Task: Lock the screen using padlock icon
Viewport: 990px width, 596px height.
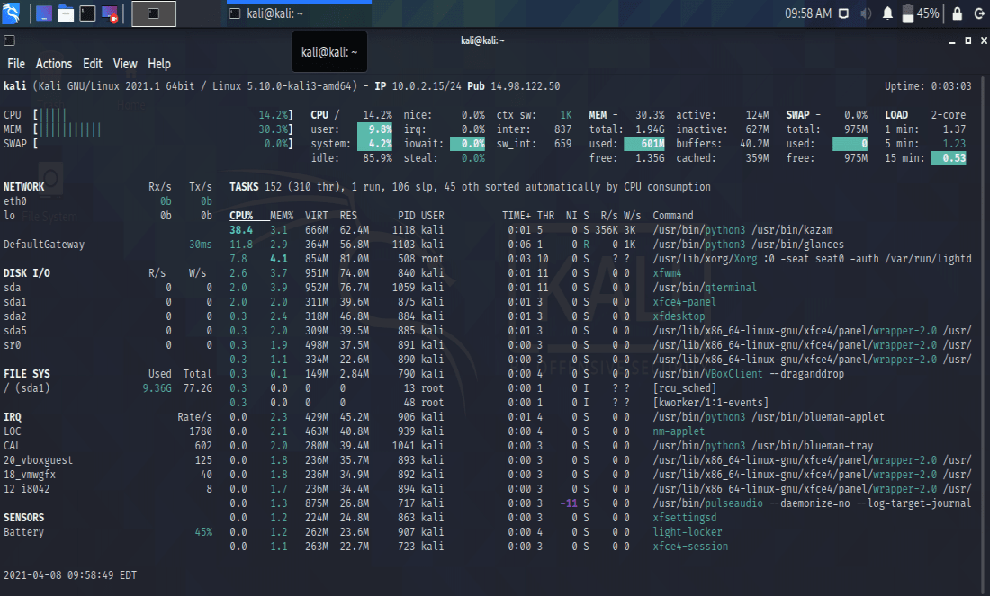Action: 957,13
